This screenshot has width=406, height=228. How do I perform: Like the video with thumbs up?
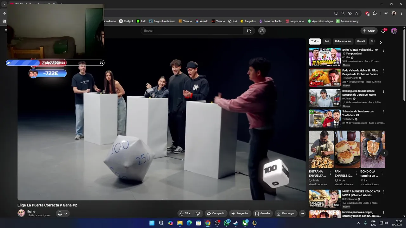click(x=185, y=213)
